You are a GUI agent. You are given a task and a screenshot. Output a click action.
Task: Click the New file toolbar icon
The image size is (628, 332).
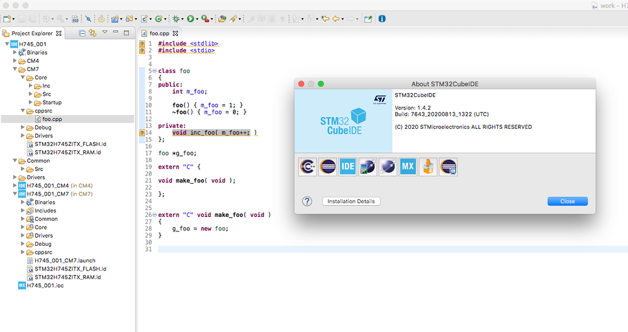coord(7,19)
